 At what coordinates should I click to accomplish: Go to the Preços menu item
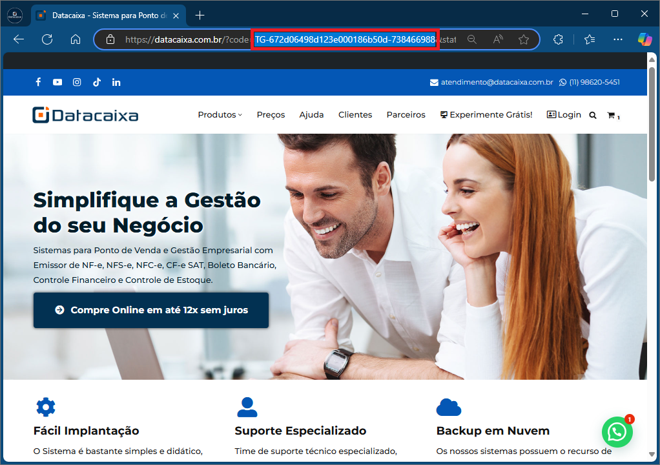point(271,115)
